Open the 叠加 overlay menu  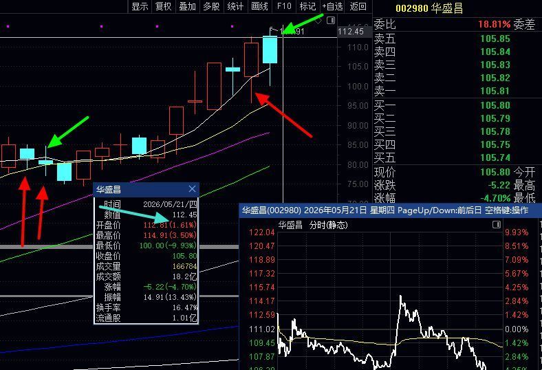pos(187,6)
